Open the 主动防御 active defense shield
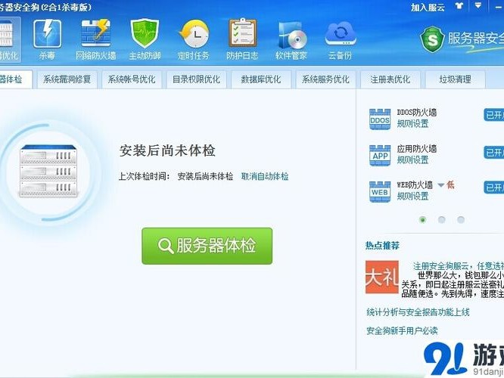Screen dimensions: 504x378 coord(145,39)
